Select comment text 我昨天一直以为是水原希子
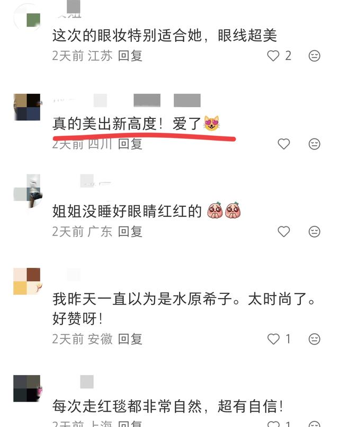 (142, 299)
